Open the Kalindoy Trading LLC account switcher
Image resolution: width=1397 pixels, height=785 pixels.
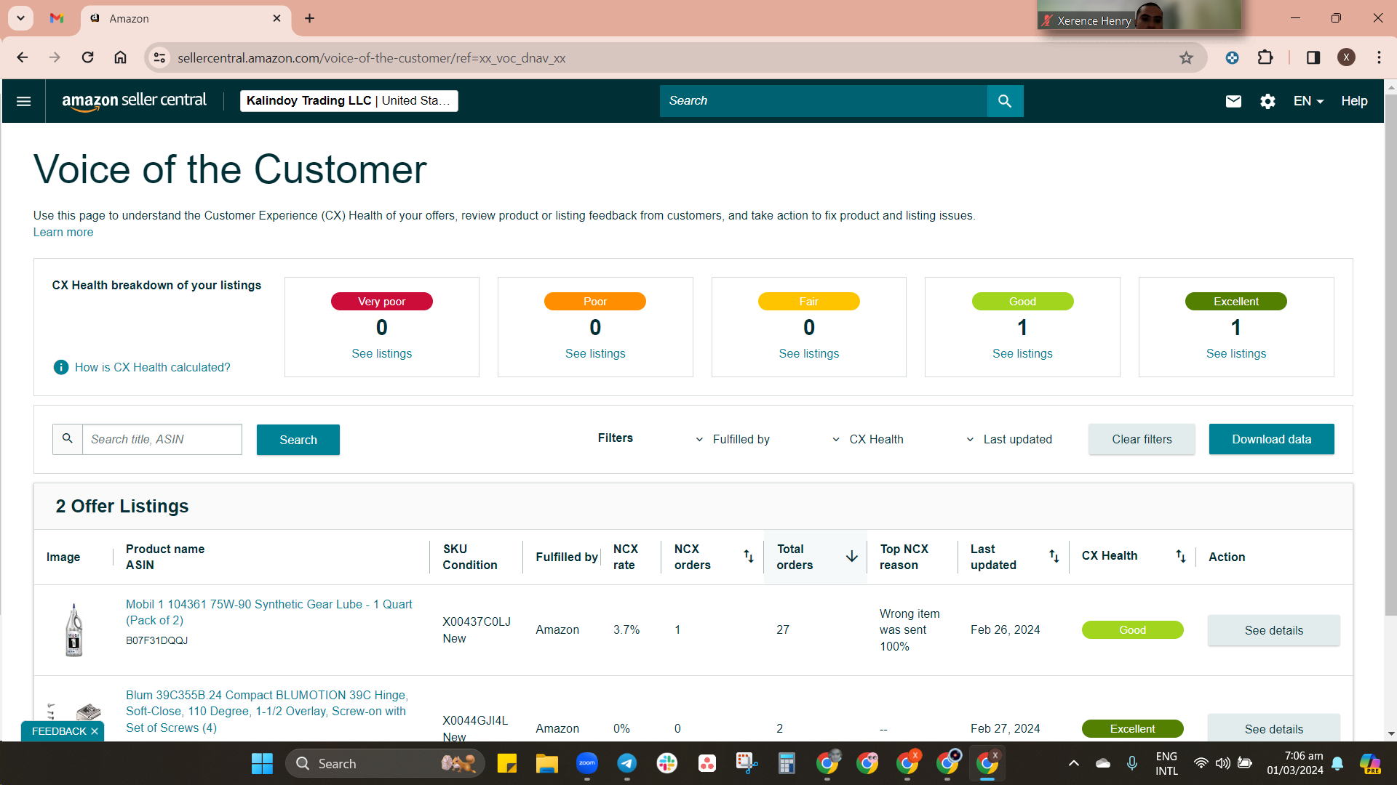pyautogui.click(x=349, y=101)
